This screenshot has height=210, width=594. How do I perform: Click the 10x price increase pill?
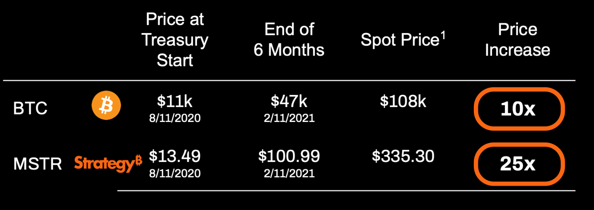point(519,108)
